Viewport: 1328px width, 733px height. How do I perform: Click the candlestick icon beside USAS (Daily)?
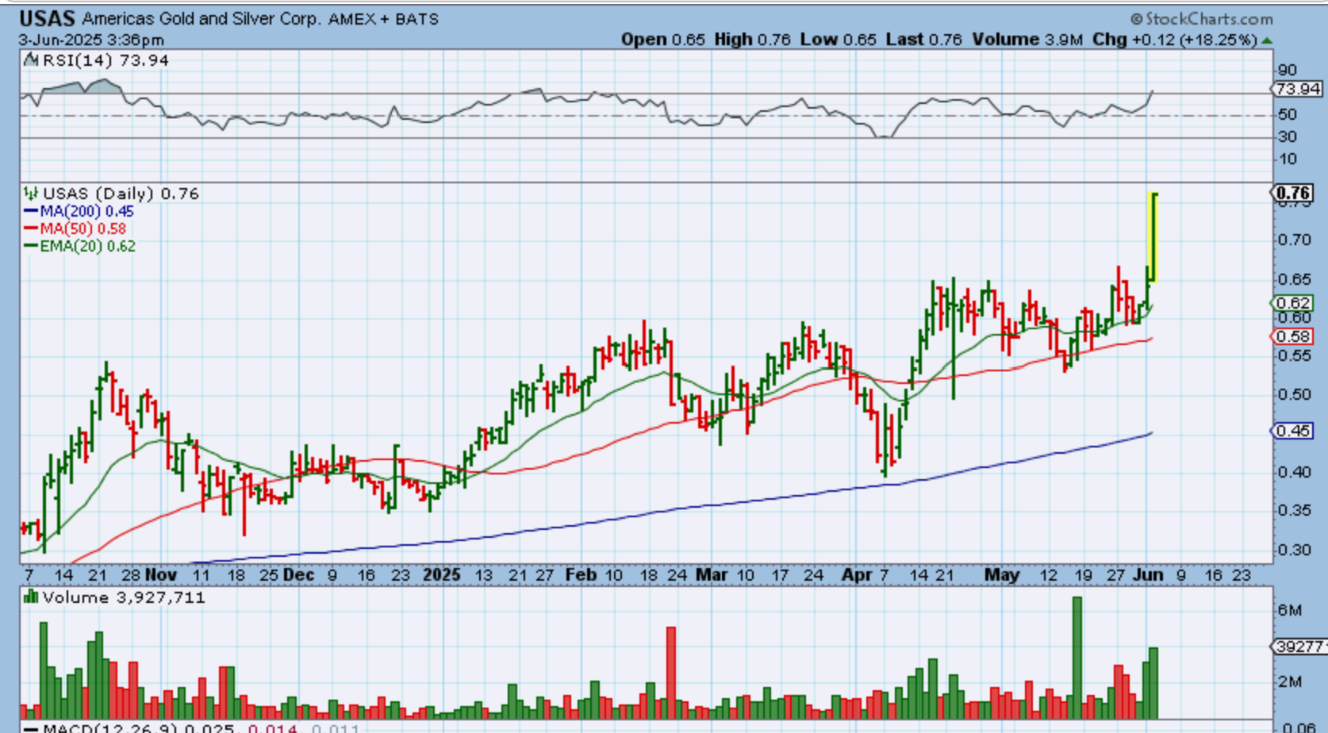31,193
